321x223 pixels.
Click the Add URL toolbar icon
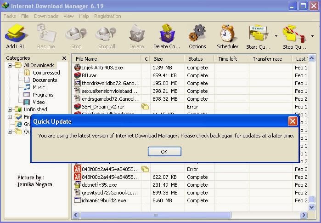[x=16, y=33]
